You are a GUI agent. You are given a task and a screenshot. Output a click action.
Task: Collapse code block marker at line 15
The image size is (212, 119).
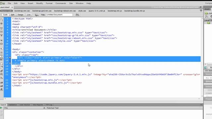[x=10, y=58]
